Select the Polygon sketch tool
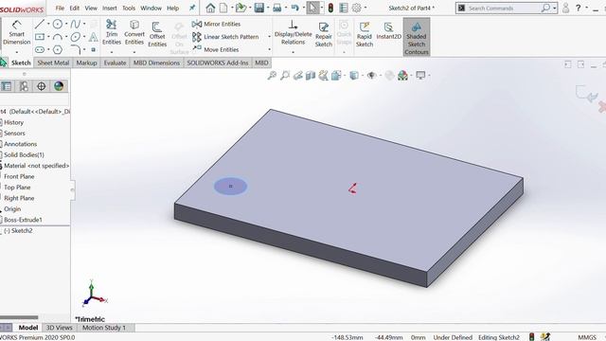This screenshot has height=341, width=606. point(58,50)
